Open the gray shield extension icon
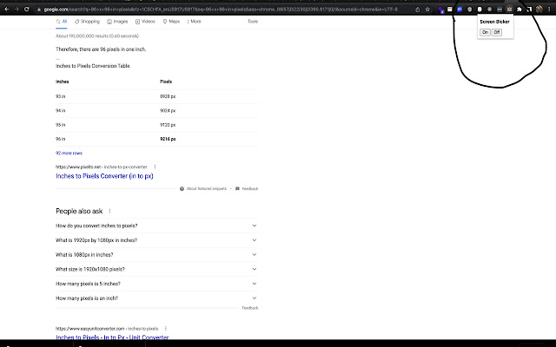This screenshot has height=347, width=556. pyautogui.click(x=469, y=10)
